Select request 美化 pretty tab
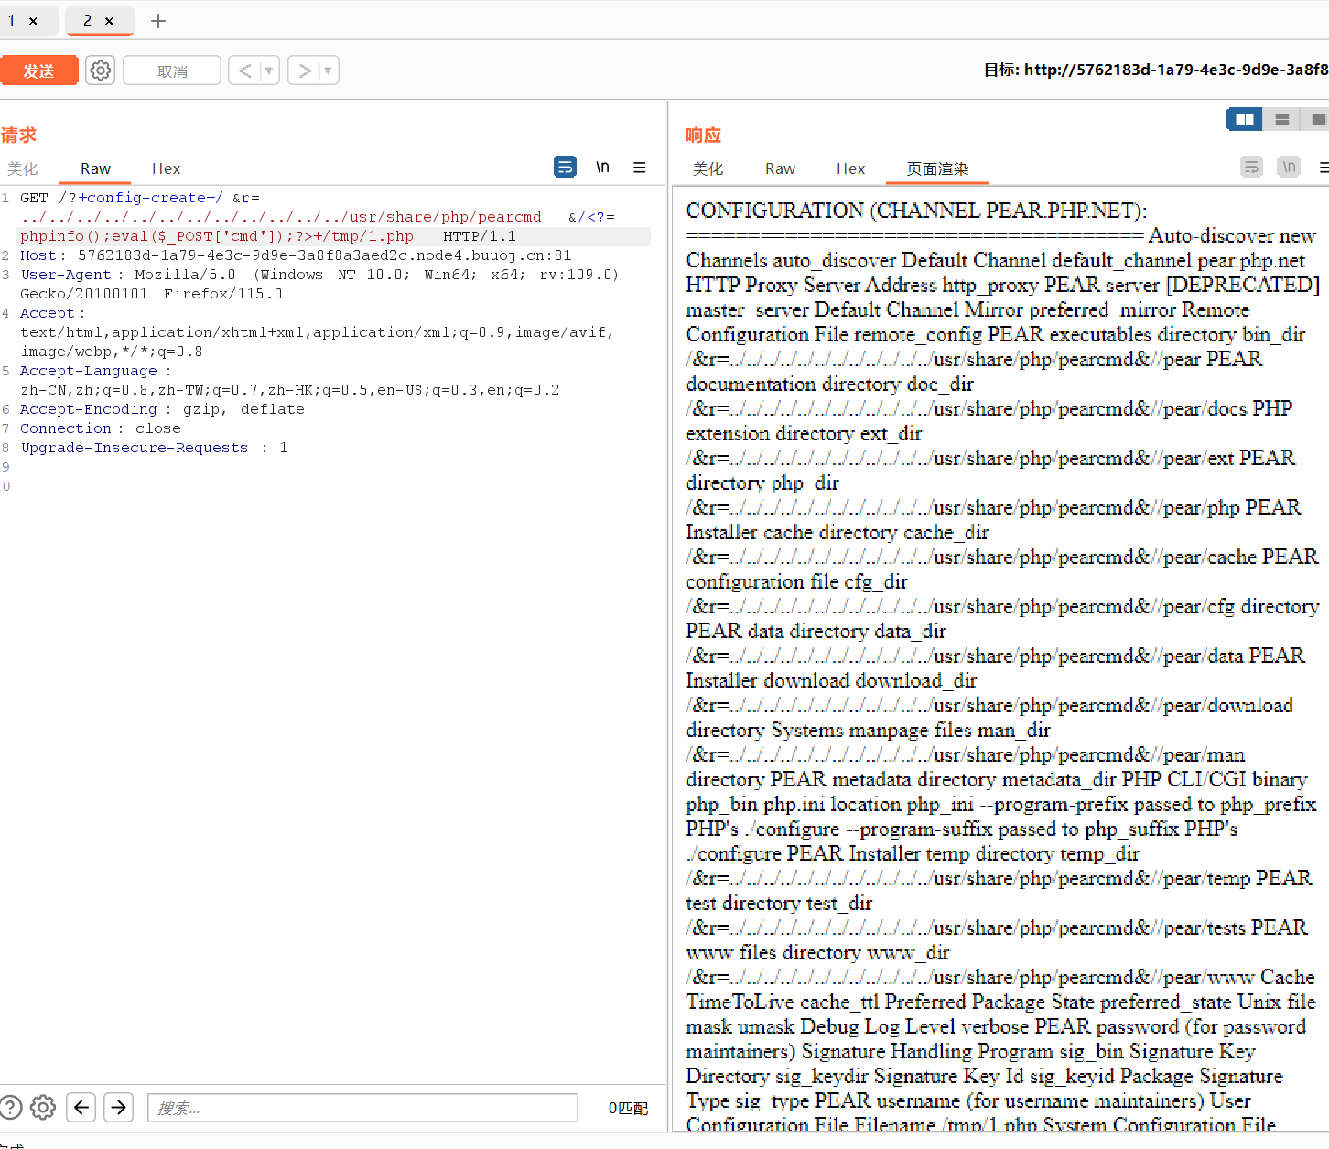Viewport: 1329px width, 1149px height. coord(23,168)
